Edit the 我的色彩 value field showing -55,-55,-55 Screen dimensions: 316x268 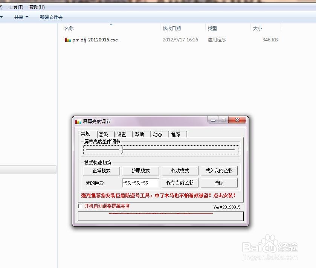(140, 183)
